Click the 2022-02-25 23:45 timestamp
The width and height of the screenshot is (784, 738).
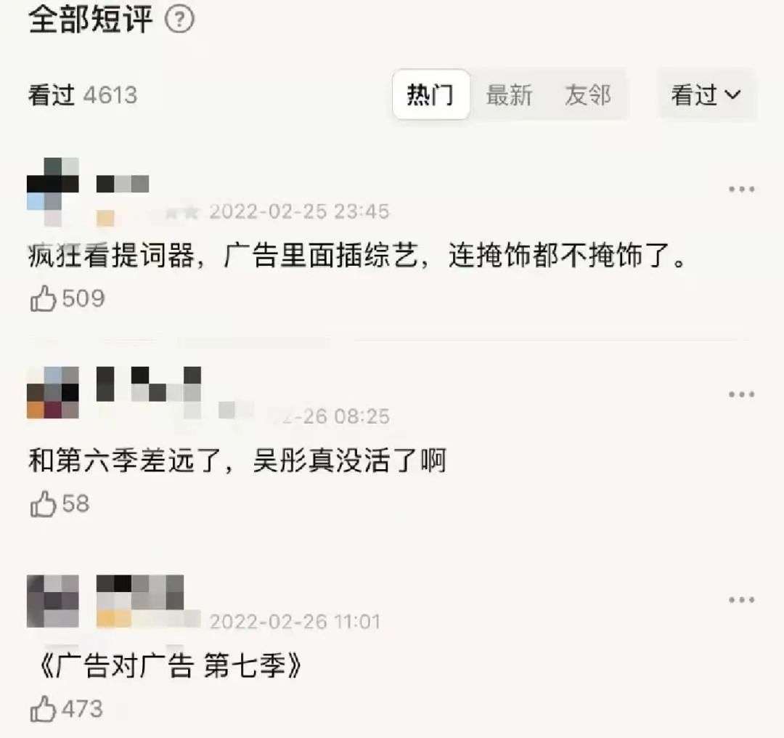pyautogui.click(x=299, y=211)
